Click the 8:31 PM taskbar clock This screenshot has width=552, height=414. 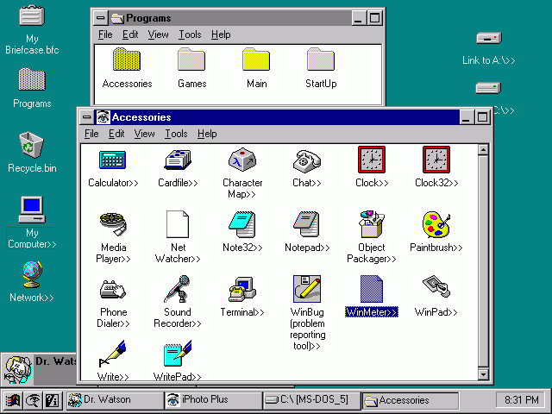(x=521, y=400)
